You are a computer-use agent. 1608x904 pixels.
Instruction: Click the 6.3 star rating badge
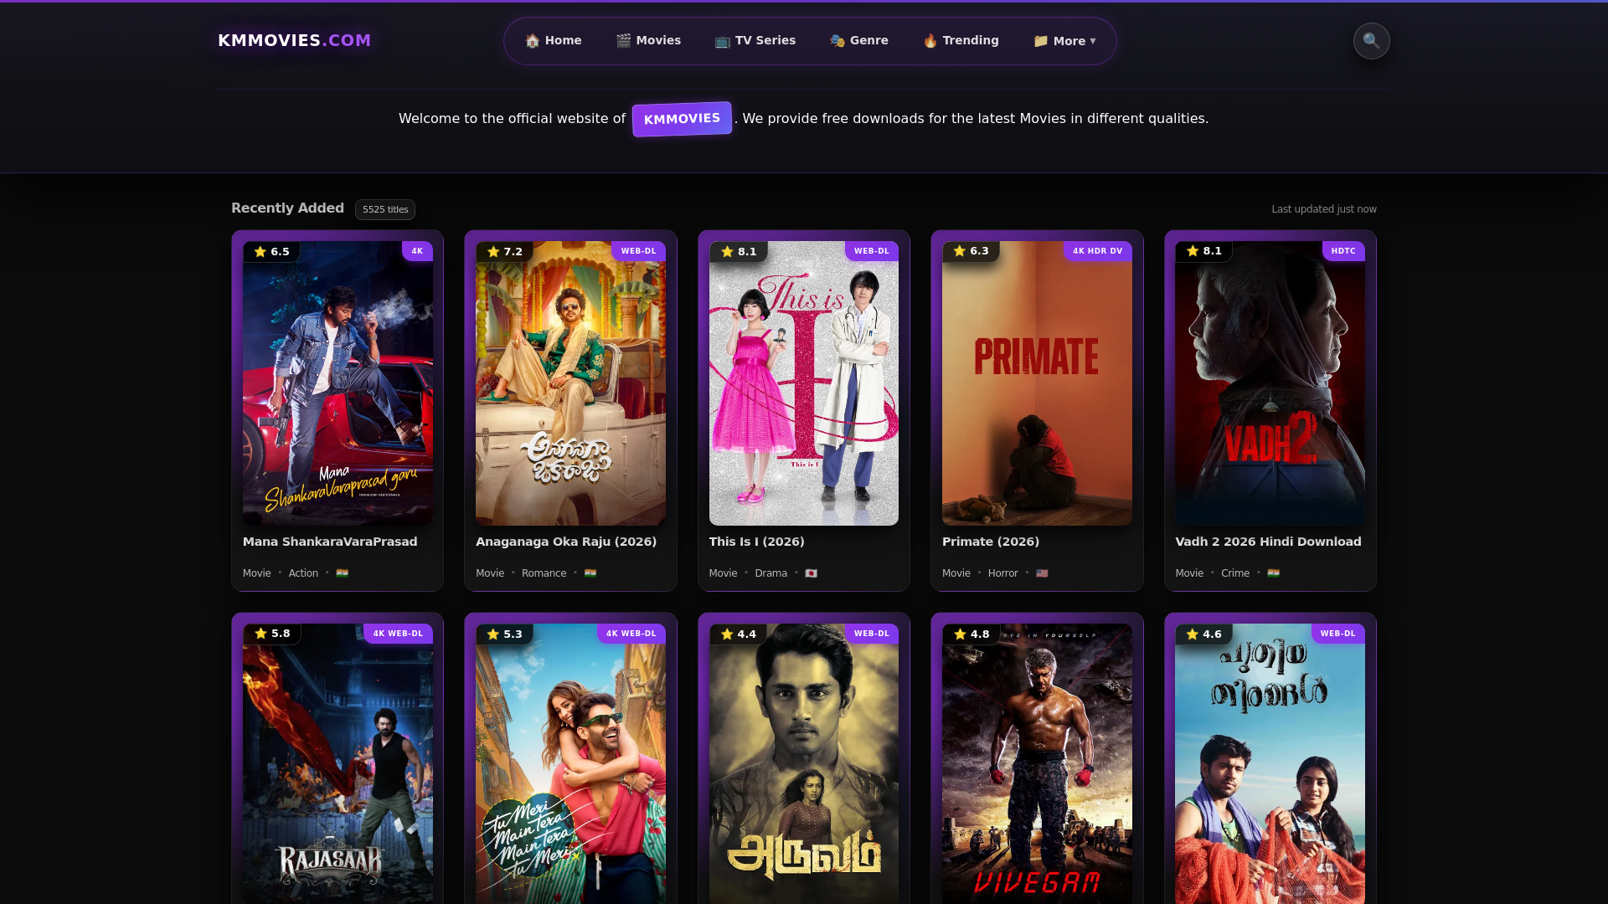pyautogui.click(x=971, y=251)
